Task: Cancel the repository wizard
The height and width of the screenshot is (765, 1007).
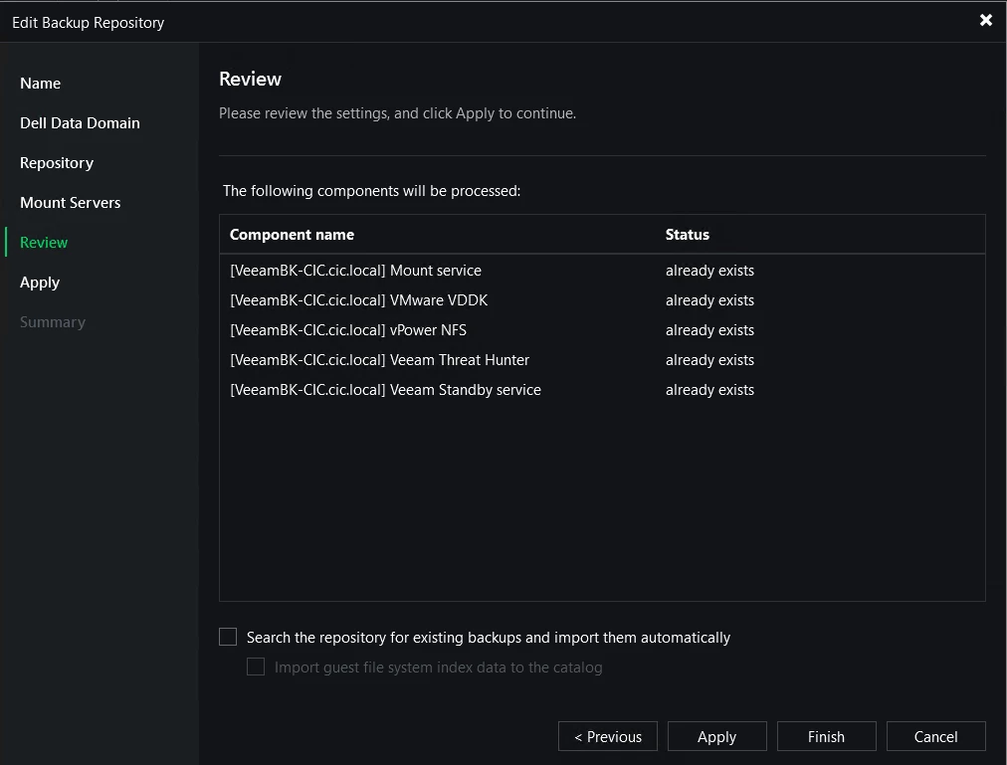Action: coord(935,736)
